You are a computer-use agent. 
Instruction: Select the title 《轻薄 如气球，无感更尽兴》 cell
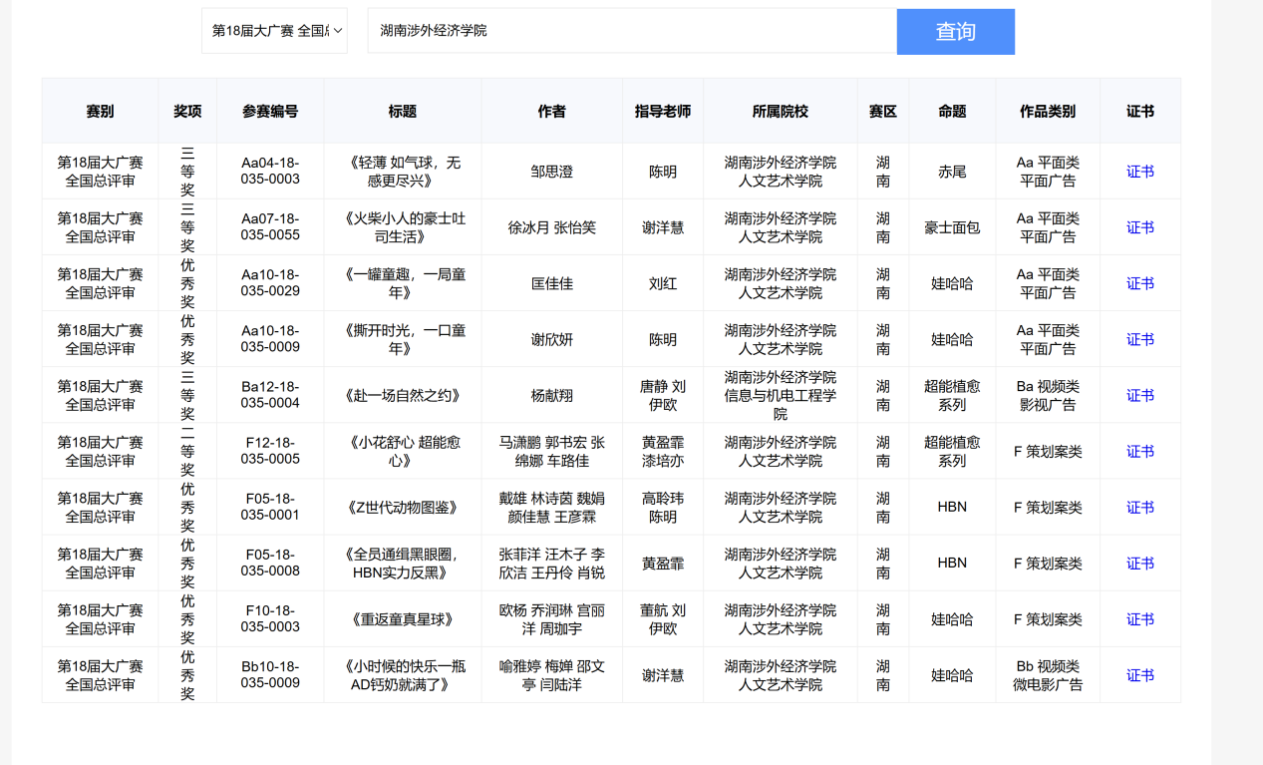pos(403,172)
